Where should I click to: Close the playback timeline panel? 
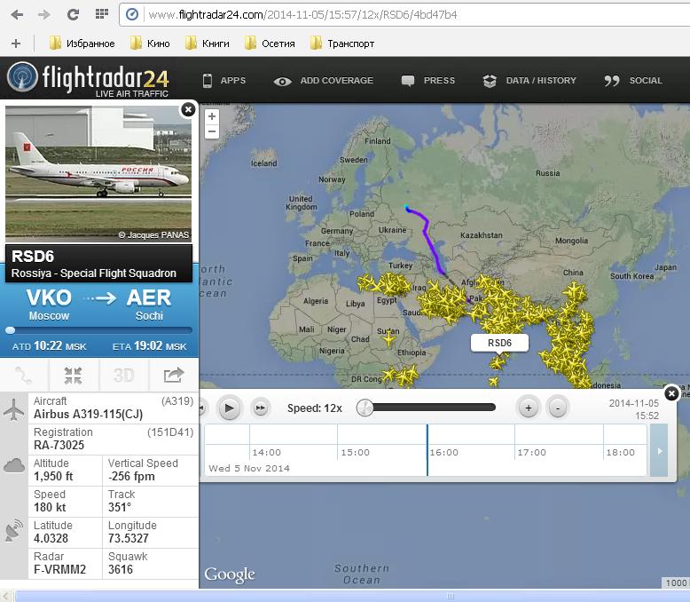point(671,392)
